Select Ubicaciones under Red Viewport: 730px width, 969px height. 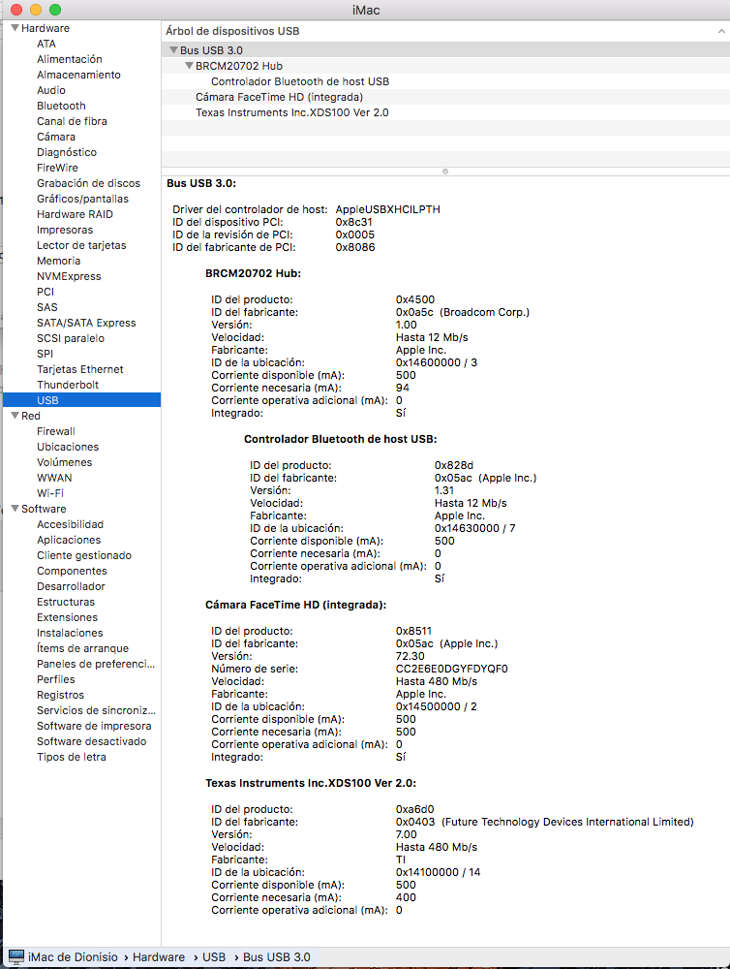(68, 447)
